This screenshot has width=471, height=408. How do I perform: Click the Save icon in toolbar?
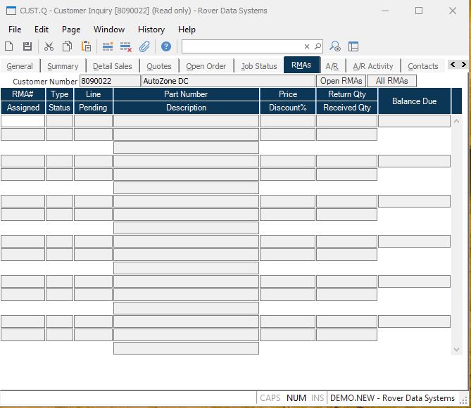pos(27,46)
